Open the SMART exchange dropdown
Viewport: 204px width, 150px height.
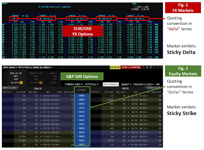click(x=126, y=84)
